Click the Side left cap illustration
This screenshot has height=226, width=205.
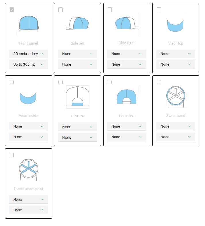coord(77,23)
